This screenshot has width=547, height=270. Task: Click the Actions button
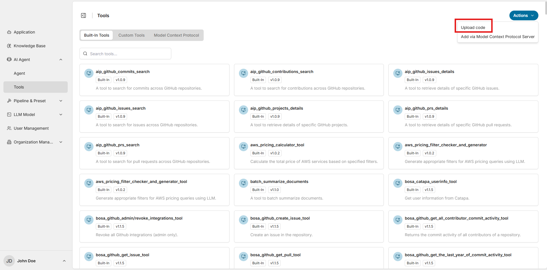pos(523,15)
